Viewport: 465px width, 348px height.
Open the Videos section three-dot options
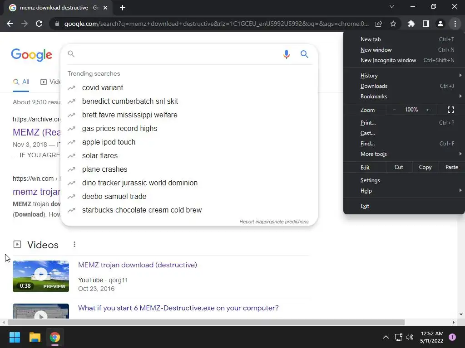pos(74,244)
